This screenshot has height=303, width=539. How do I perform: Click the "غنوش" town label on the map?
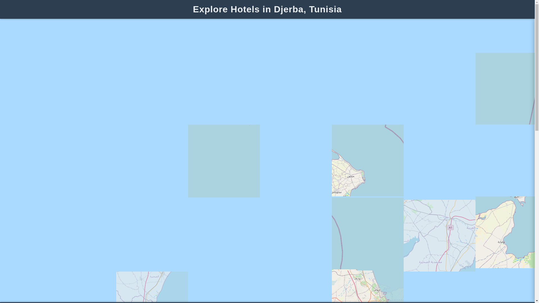(377, 290)
